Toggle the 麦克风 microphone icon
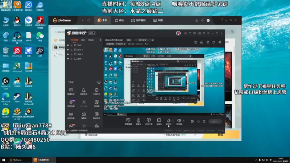The width and height of the screenshot is (290, 163). pos(169,121)
